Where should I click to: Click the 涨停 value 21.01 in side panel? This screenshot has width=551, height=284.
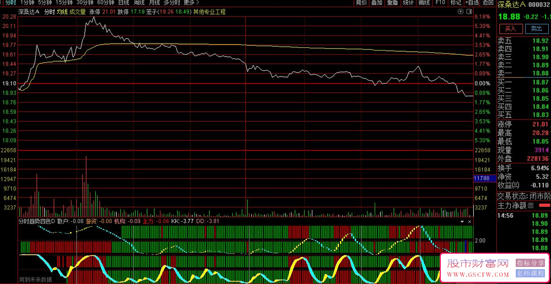pos(541,124)
